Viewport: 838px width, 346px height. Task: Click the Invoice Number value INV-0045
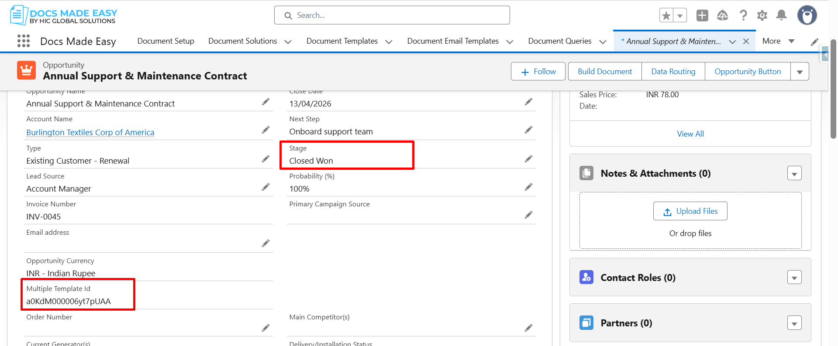click(x=44, y=217)
